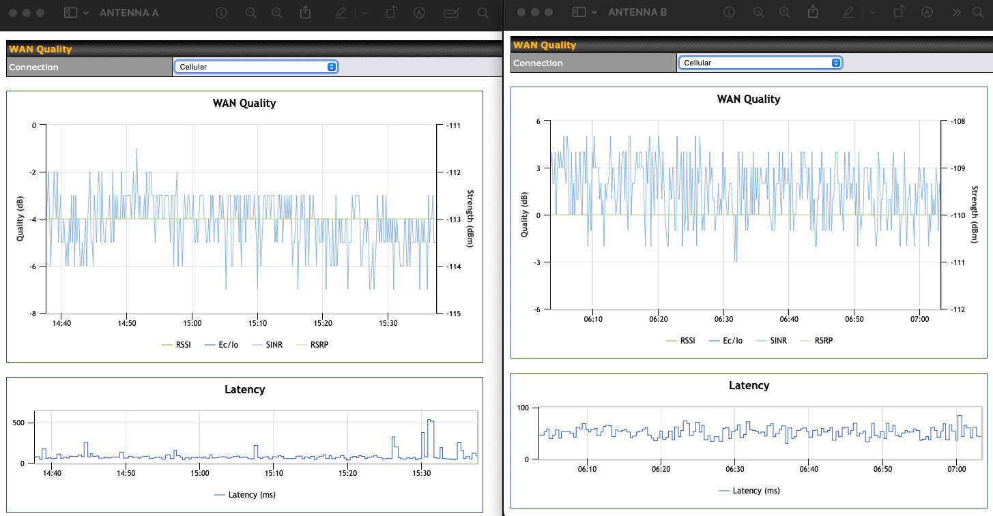Toggle the sidebar in Antenna B window
The image size is (993, 516).
pos(579,12)
